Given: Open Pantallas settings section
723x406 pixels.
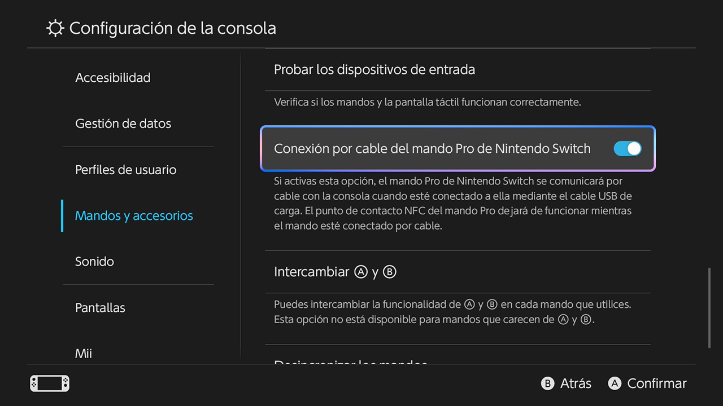Looking at the screenshot, I should coord(100,308).
